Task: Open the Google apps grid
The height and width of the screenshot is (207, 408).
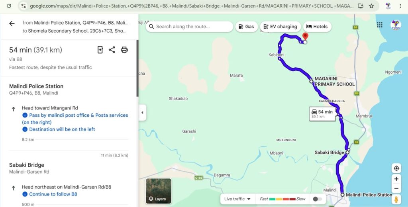Action: tap(380, 25)
